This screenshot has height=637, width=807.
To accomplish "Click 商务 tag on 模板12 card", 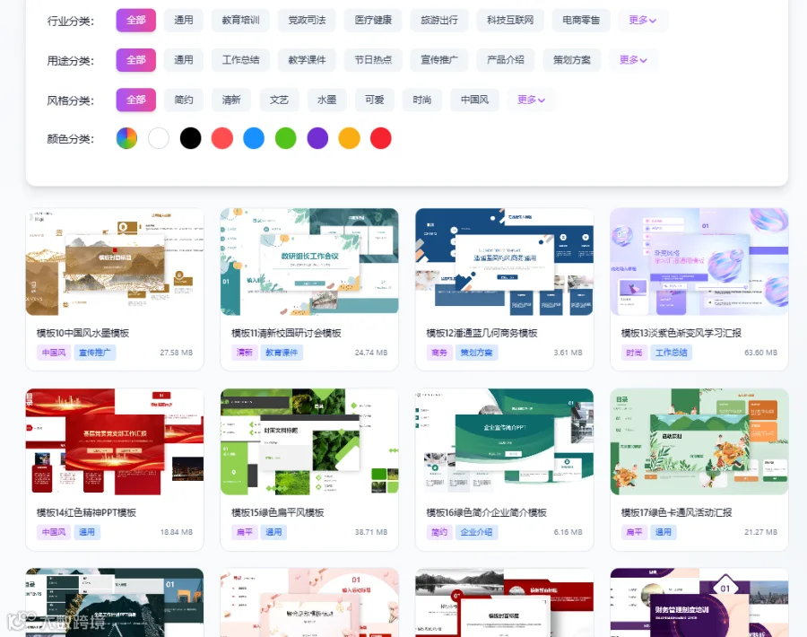I will 439,353.
